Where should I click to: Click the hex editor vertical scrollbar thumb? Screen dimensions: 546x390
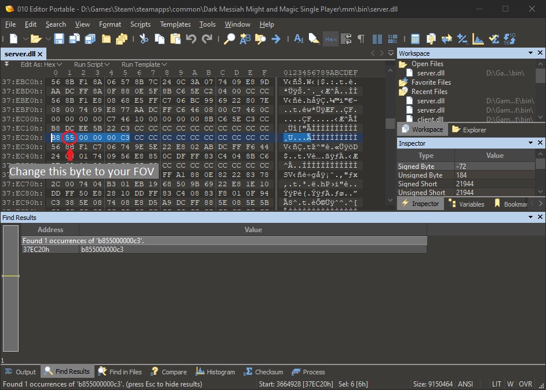tap(390, 124)
